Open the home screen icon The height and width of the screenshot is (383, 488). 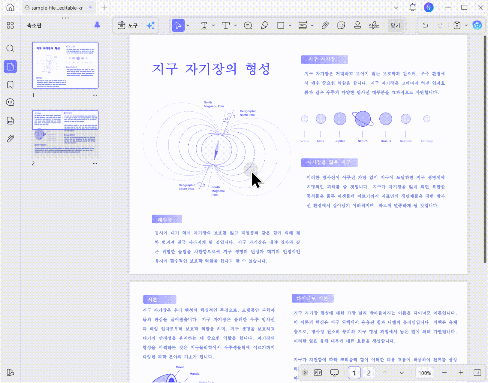[x=10, y=8]
